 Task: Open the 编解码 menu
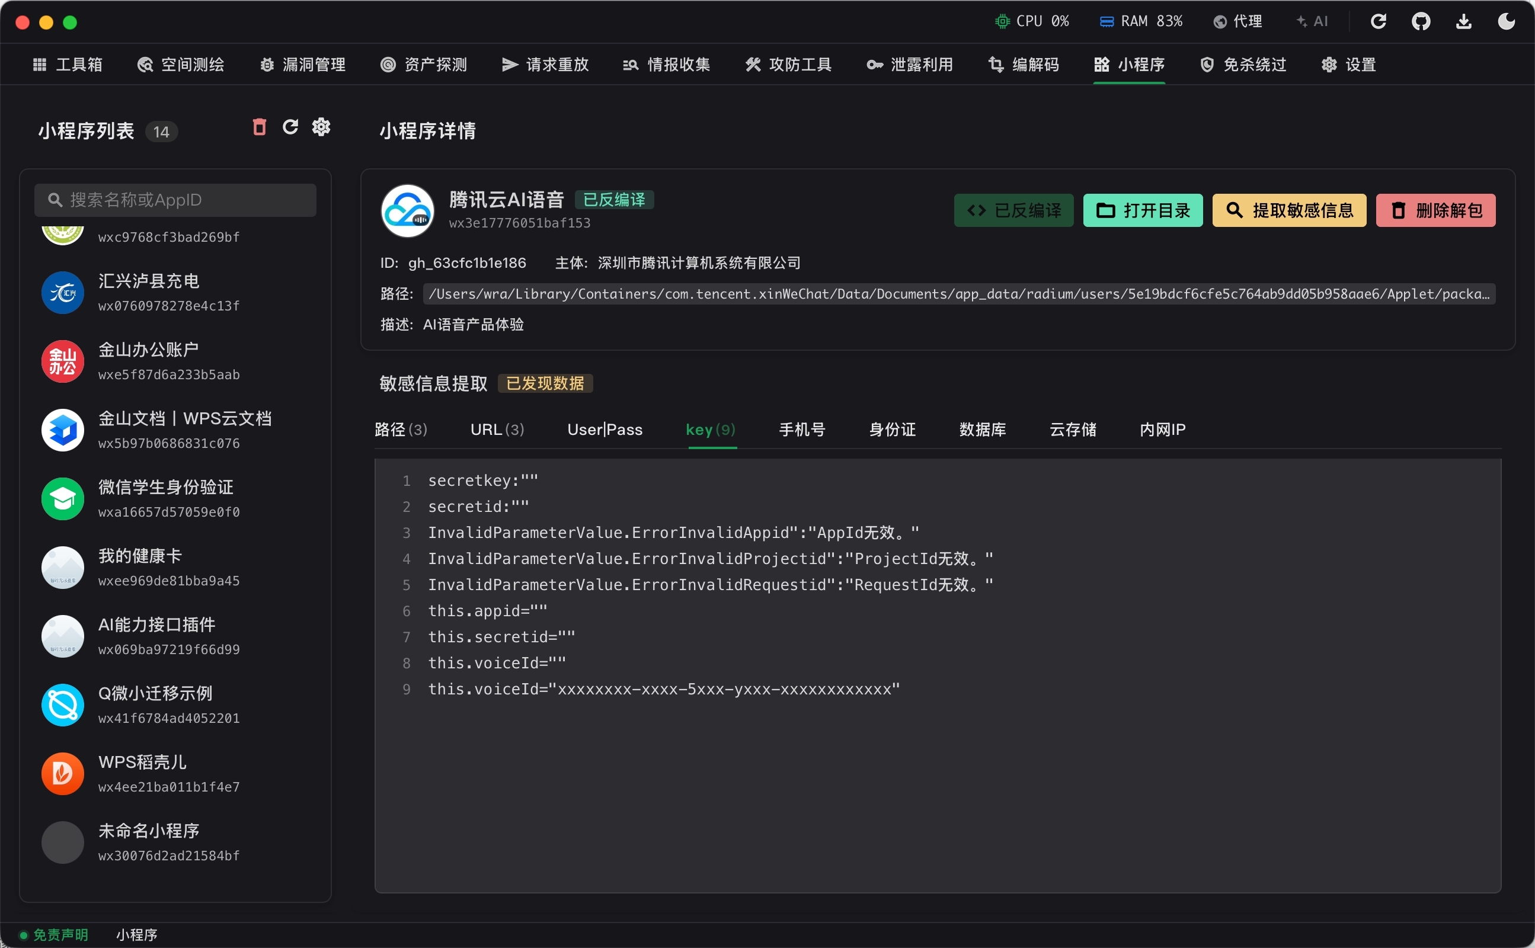click(x=1024, y=65)
